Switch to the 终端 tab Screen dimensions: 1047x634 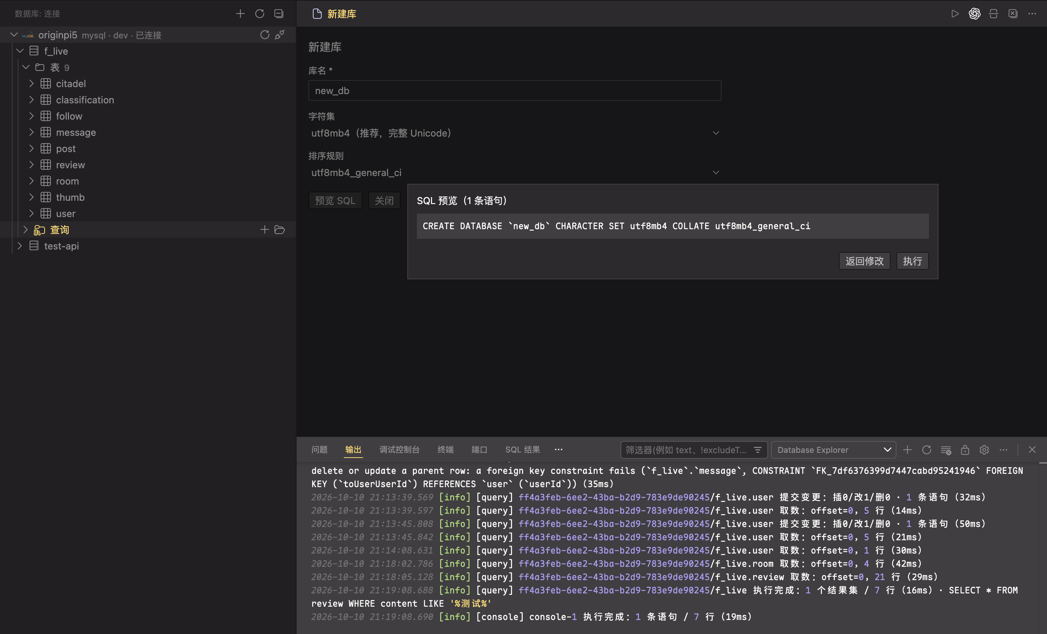446,449
